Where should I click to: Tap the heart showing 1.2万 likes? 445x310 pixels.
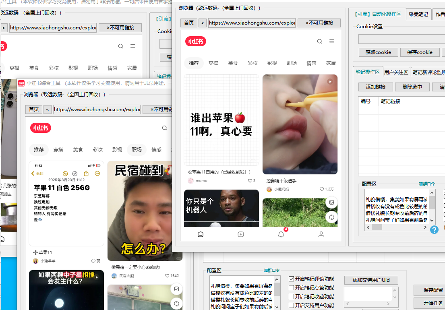tap(321, 189)
